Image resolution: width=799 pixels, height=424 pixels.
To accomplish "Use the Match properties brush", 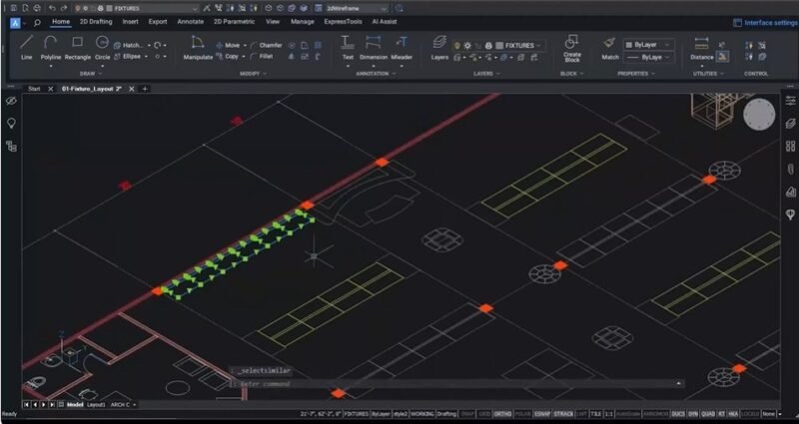I will pos(610,48).
